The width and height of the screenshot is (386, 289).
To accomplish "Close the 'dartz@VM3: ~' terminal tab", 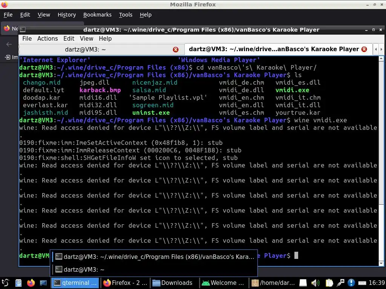I will click(x=176, y=49).
